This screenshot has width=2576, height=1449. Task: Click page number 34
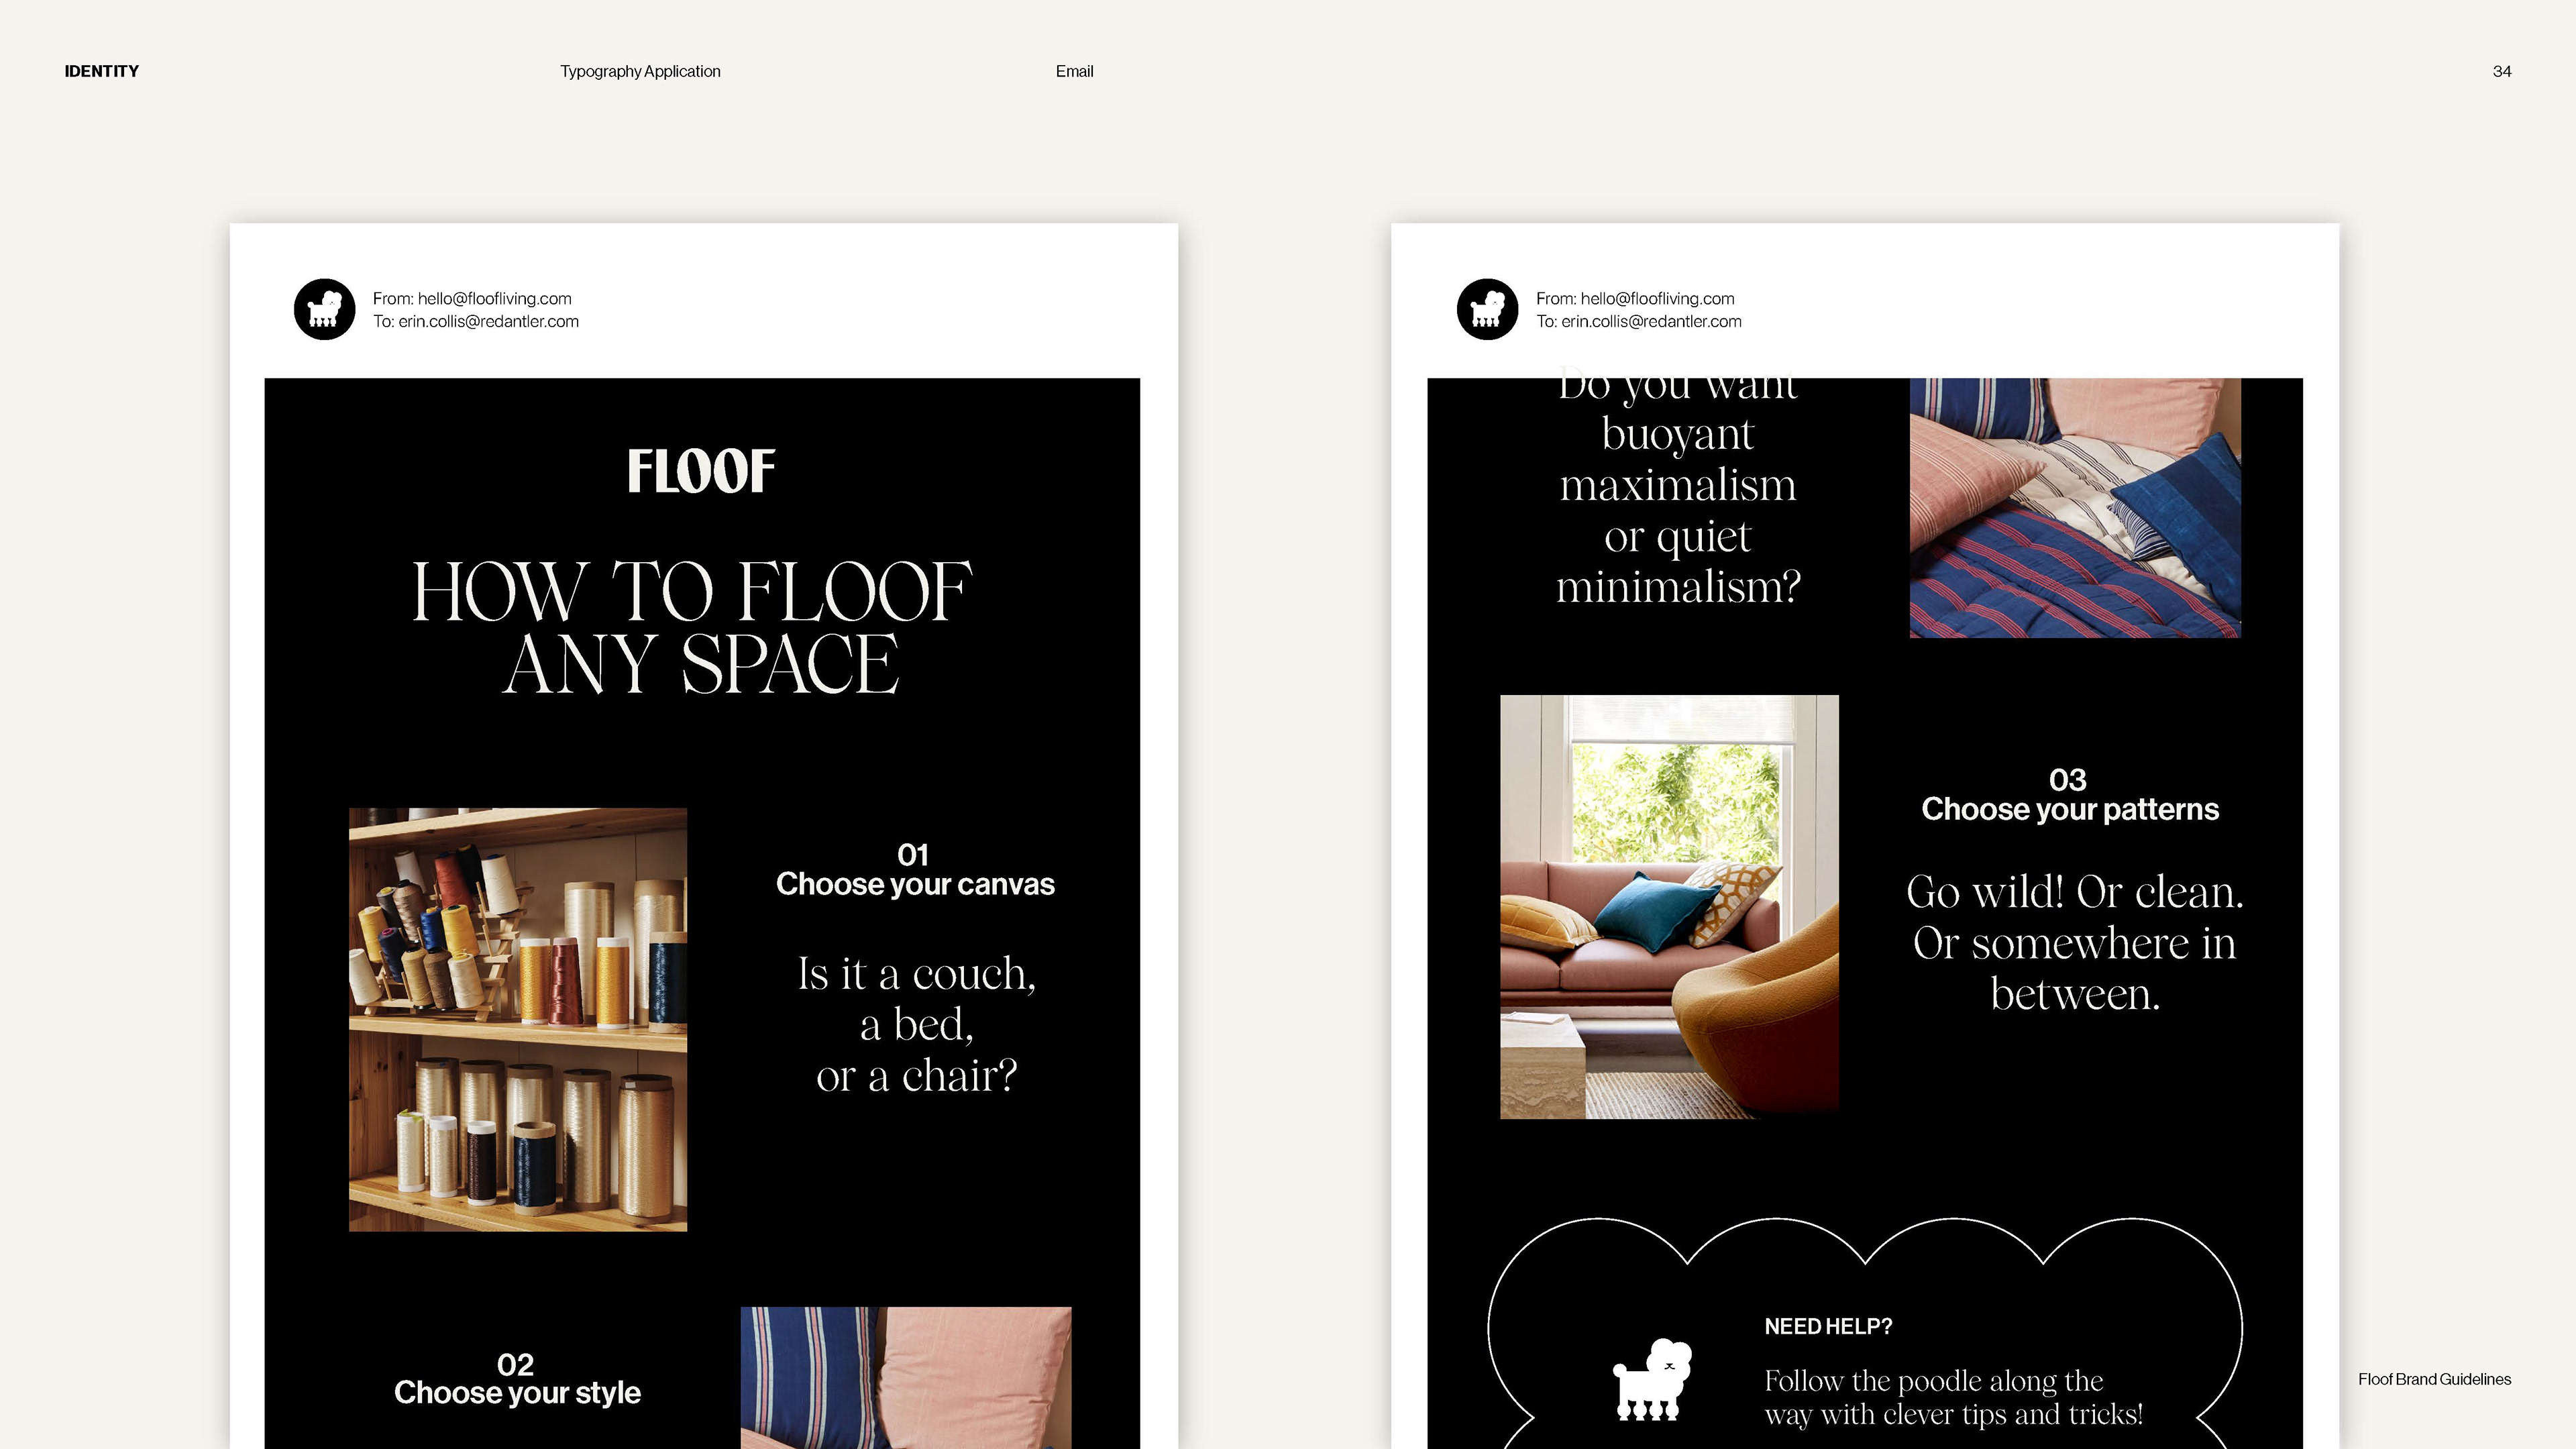(x=2502, y=71)
